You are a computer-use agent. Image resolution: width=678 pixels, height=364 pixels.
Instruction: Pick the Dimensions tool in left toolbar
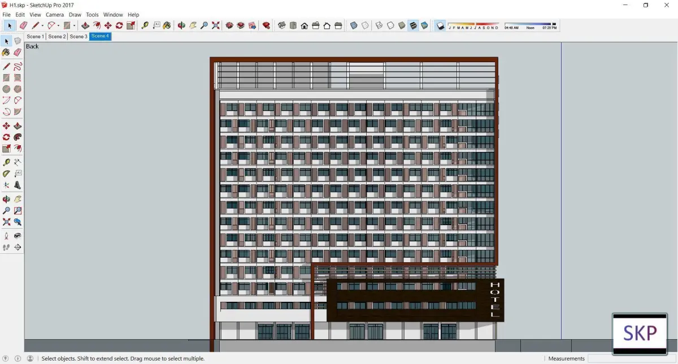pos(18,162)
